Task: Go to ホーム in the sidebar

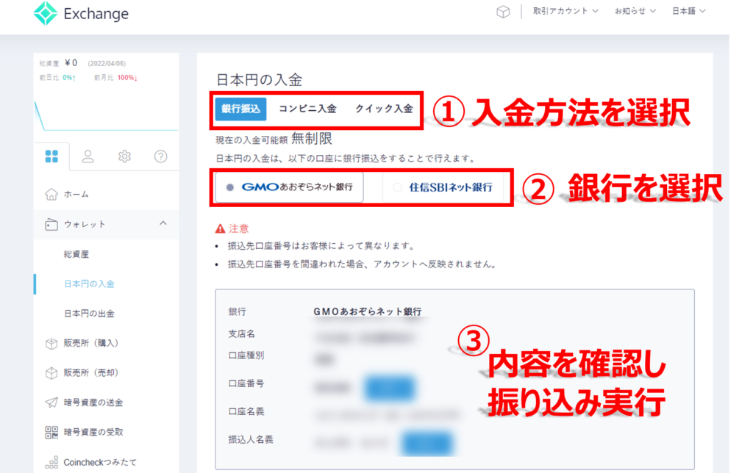Action: 76,195
